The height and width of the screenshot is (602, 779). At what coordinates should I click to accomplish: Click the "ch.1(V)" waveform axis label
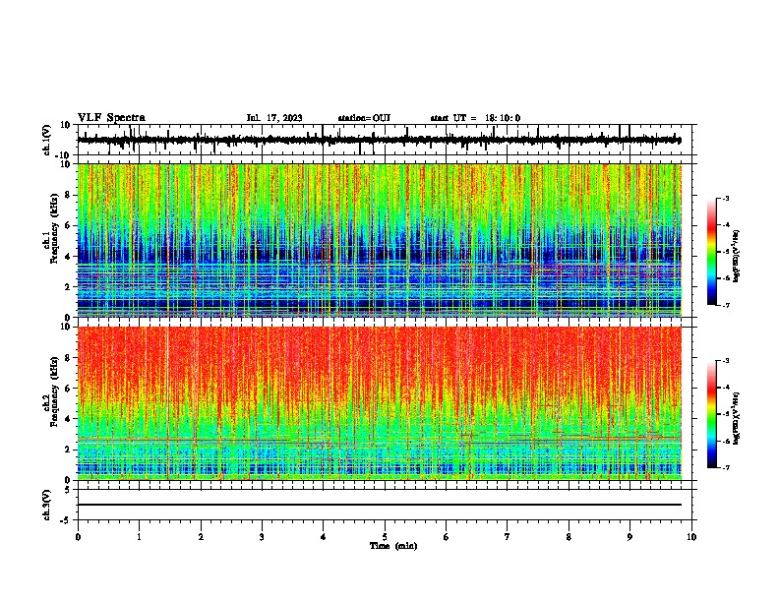click(x=46, y=140)
